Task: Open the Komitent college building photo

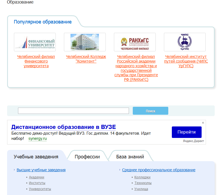Action: tap(85, 42)
